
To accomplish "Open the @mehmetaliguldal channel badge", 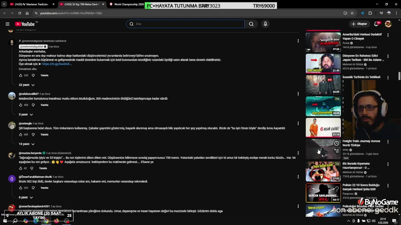I will click(x=33, y=47).
